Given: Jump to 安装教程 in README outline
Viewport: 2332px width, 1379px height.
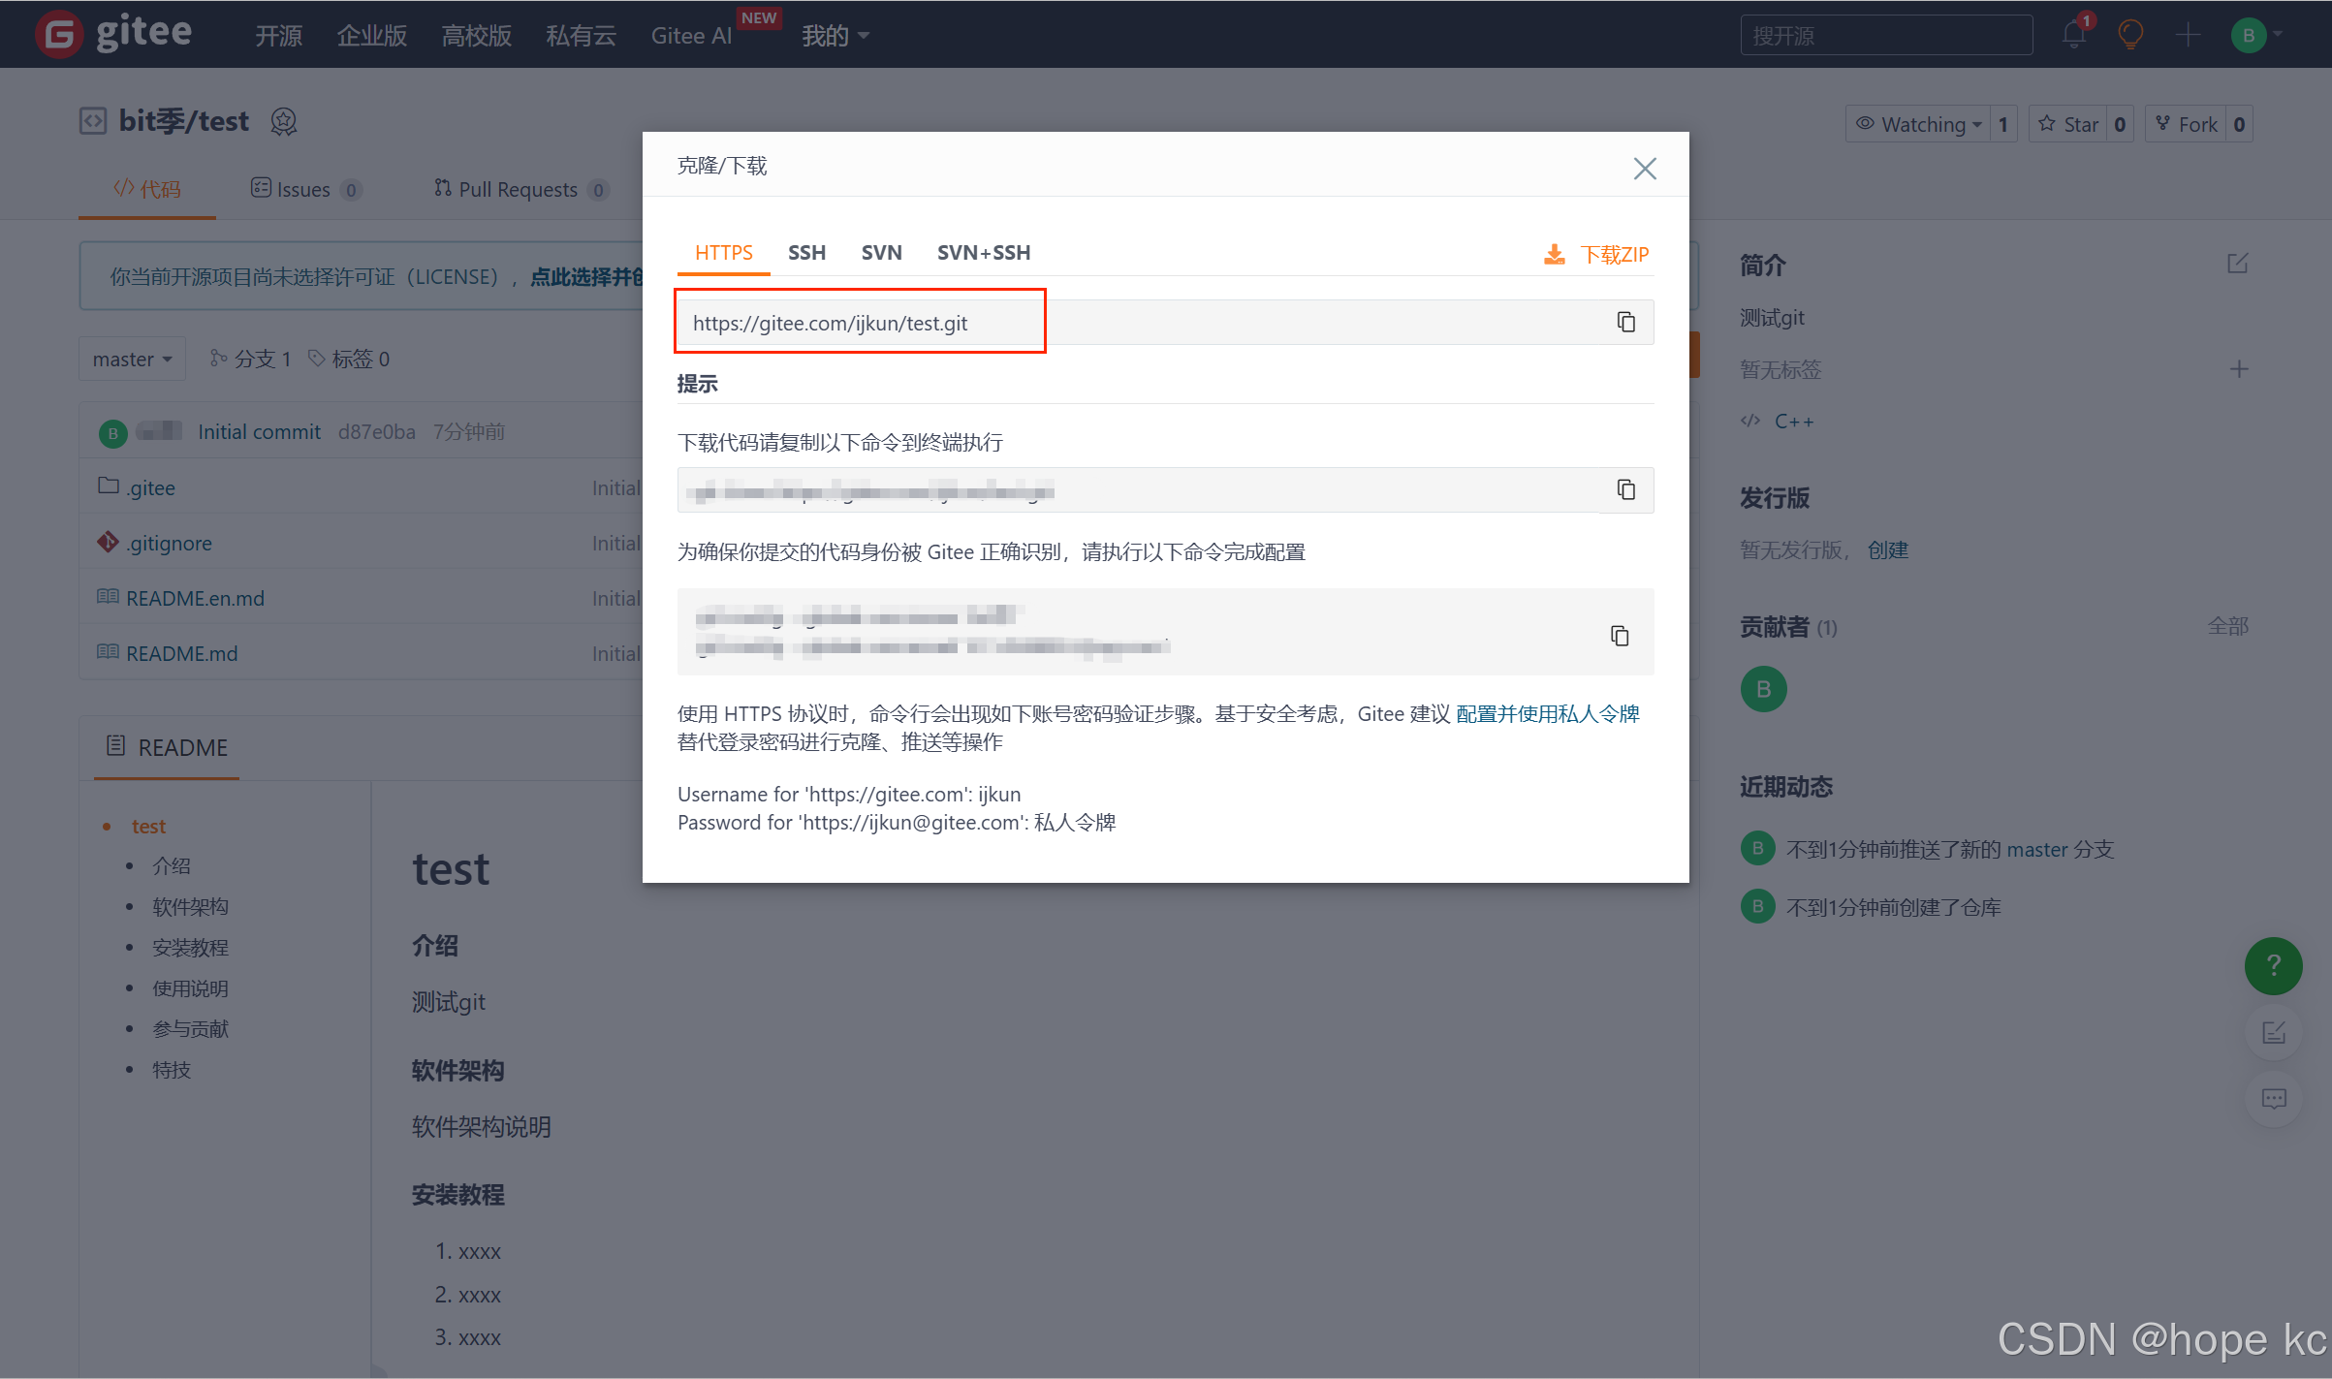Looking at the screenshot, I should tap(190, 947).
